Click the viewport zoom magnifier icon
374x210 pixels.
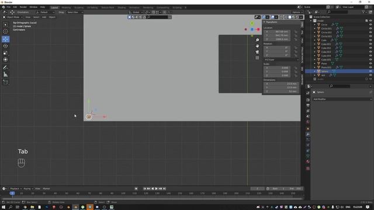(x=257, y=40)
